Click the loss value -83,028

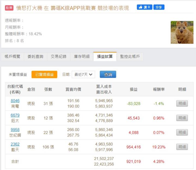pyautogui.click(x=134, y=104)
